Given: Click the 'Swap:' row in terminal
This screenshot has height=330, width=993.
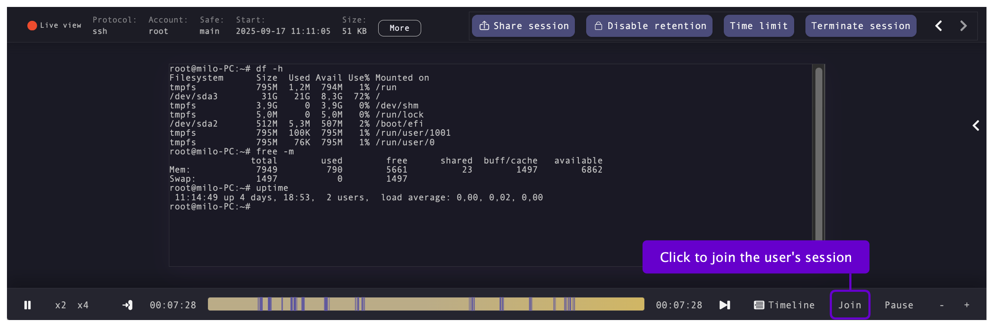Looking at the screenshot, I should coord(288,179).
